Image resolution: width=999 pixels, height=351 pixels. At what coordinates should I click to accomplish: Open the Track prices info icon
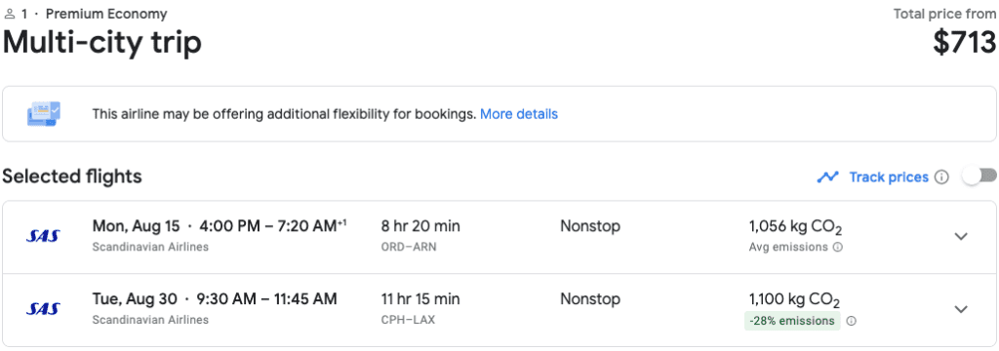[941, 177]
